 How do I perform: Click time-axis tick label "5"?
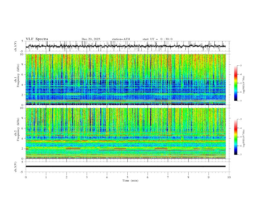[127, 177]
